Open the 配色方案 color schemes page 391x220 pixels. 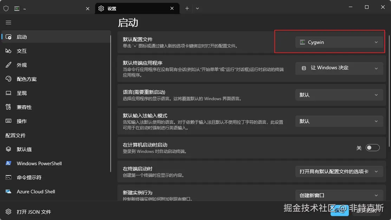(x=56, y=79)
